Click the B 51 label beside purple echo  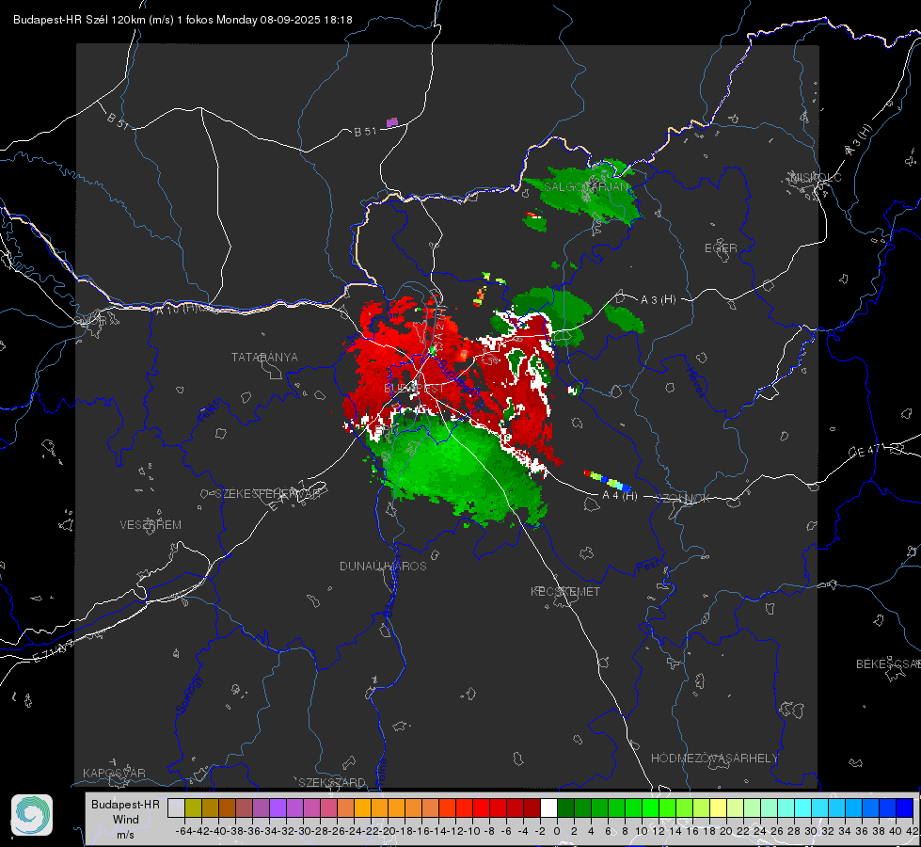click(365, 132)
